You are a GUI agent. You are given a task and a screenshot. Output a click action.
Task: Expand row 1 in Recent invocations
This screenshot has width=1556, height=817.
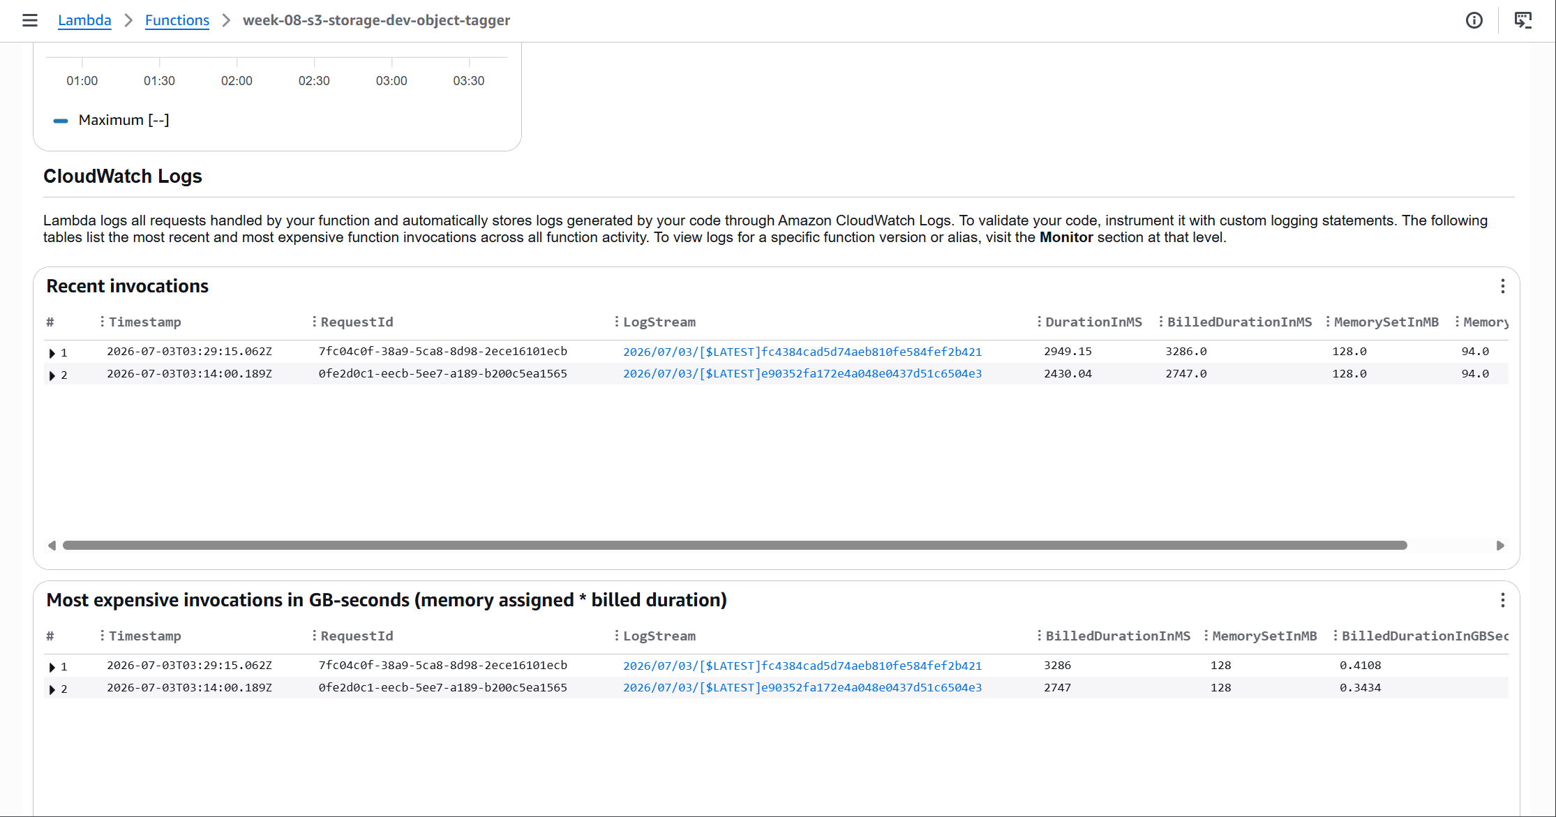(x=52, y=353)
